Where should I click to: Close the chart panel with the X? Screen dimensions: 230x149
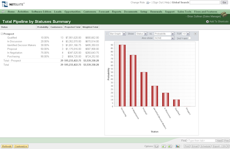click(x=195, y=34)
